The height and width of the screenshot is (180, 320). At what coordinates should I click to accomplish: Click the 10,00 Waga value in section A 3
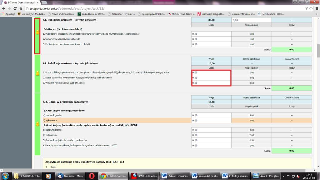point(211,102)
